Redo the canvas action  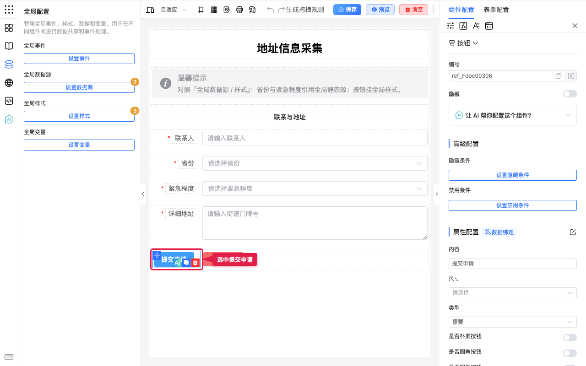coord(281,10)
